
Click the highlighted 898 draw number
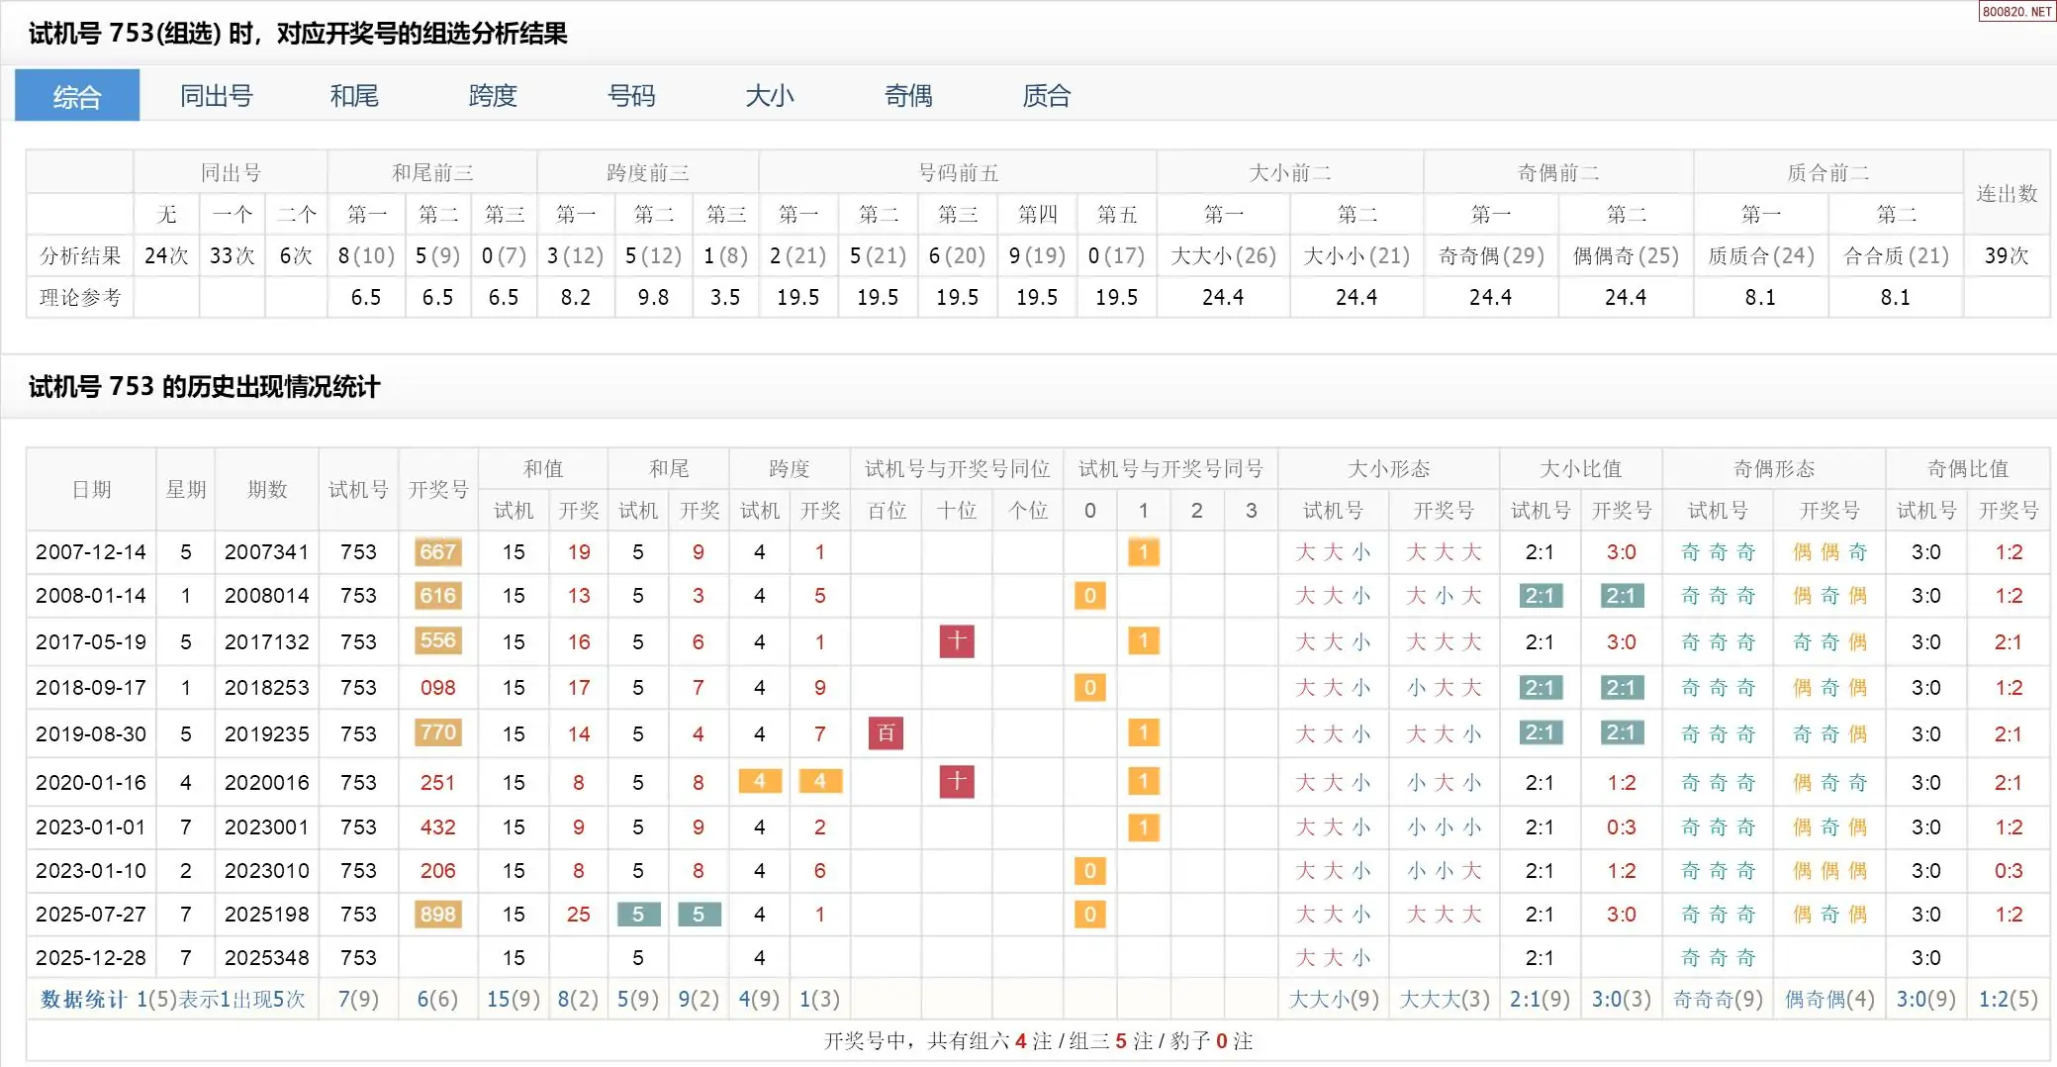point(437,915)
